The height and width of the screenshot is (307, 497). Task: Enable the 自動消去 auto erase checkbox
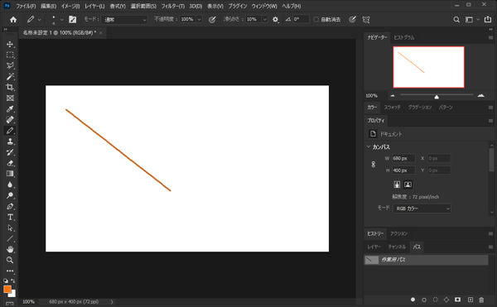click(316, 20)
